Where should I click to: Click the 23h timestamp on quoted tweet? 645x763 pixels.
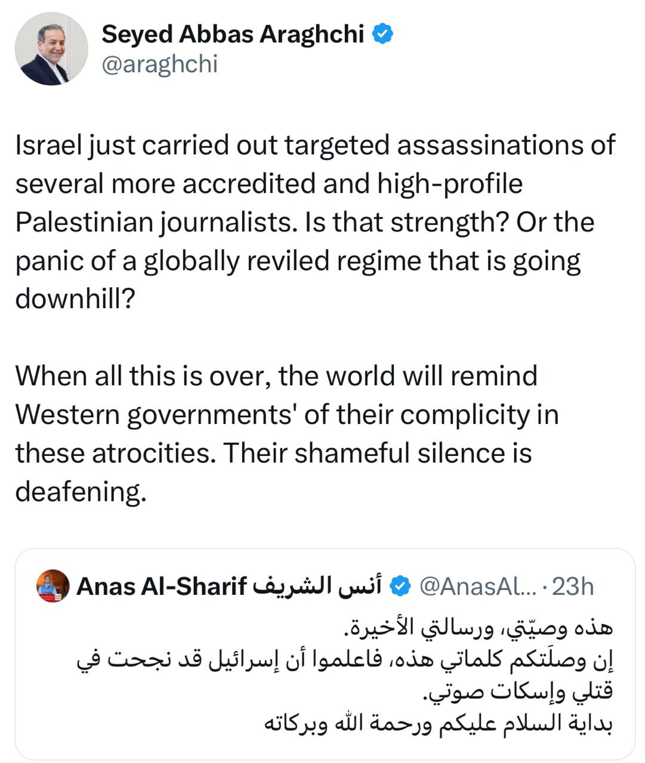coord(573,587)
